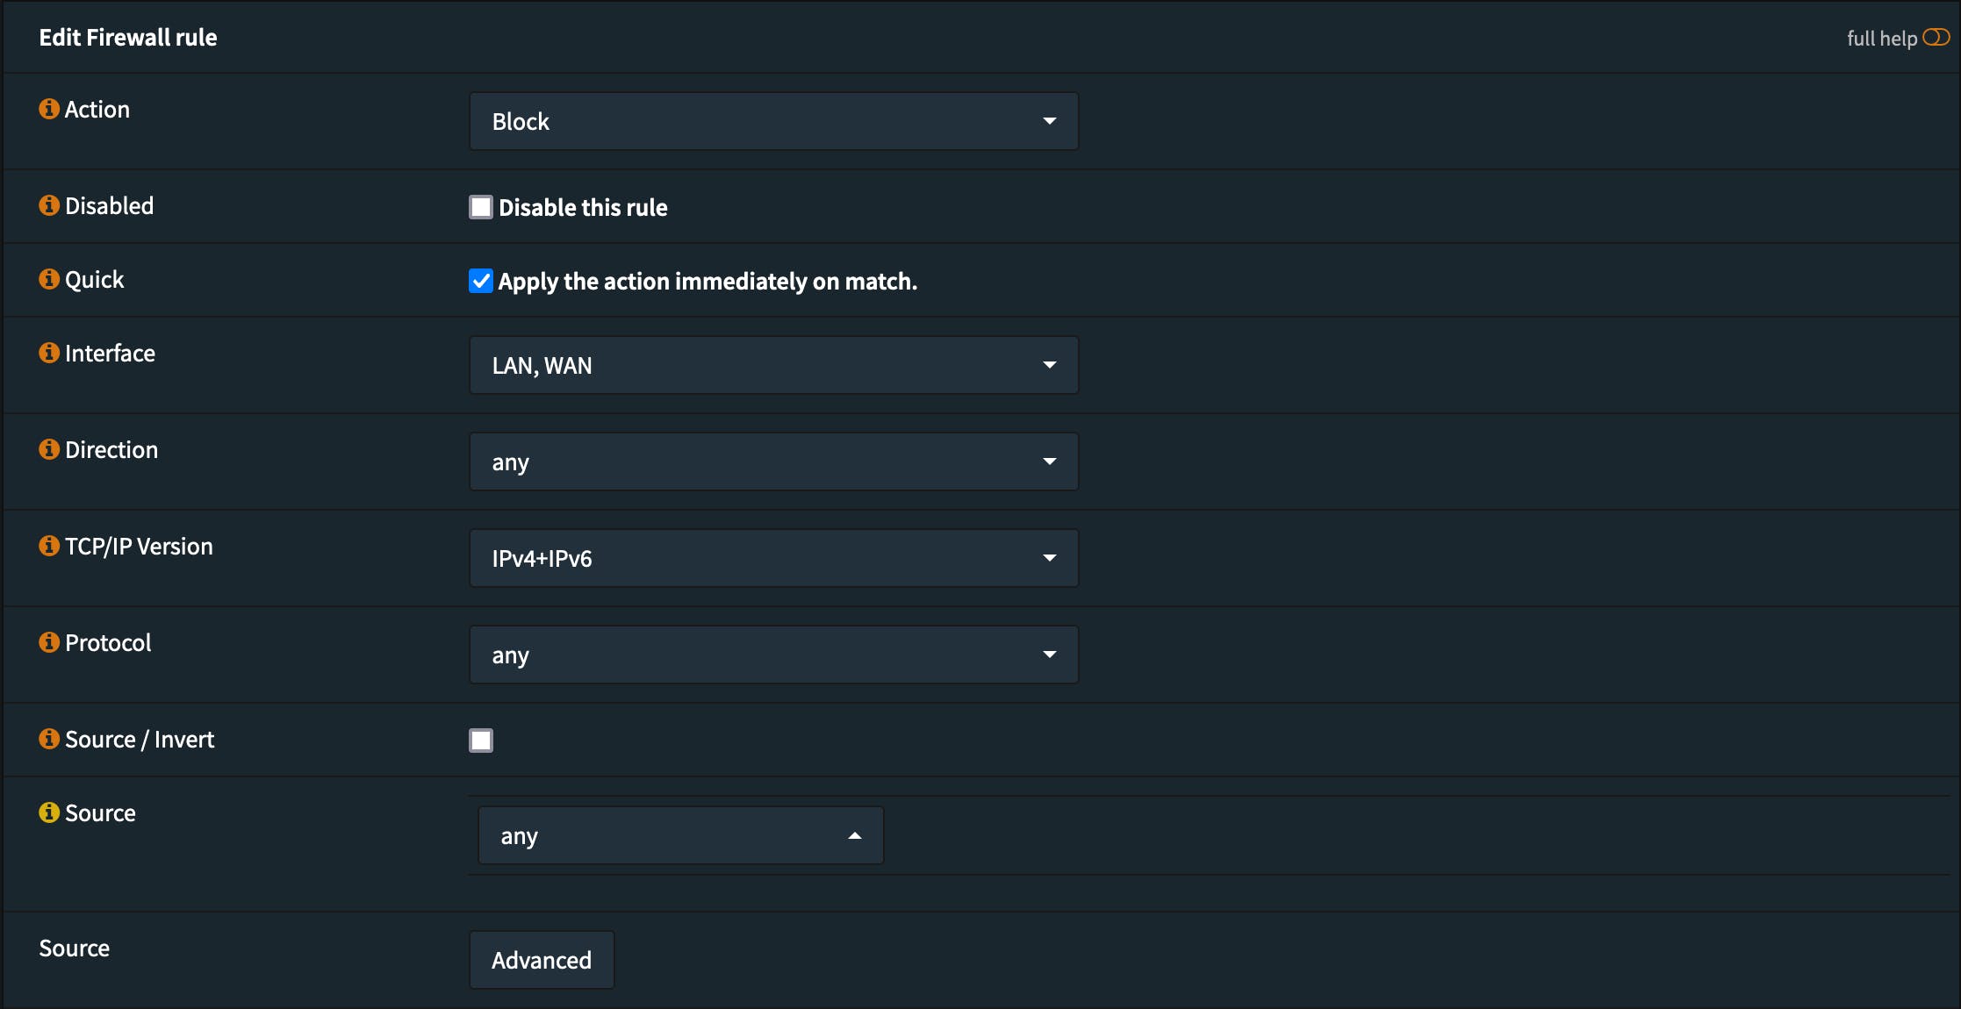Click the info icon next to Direction
Image resolution: width=1961 pixels, height=1009 pixels.
point(49,449)
